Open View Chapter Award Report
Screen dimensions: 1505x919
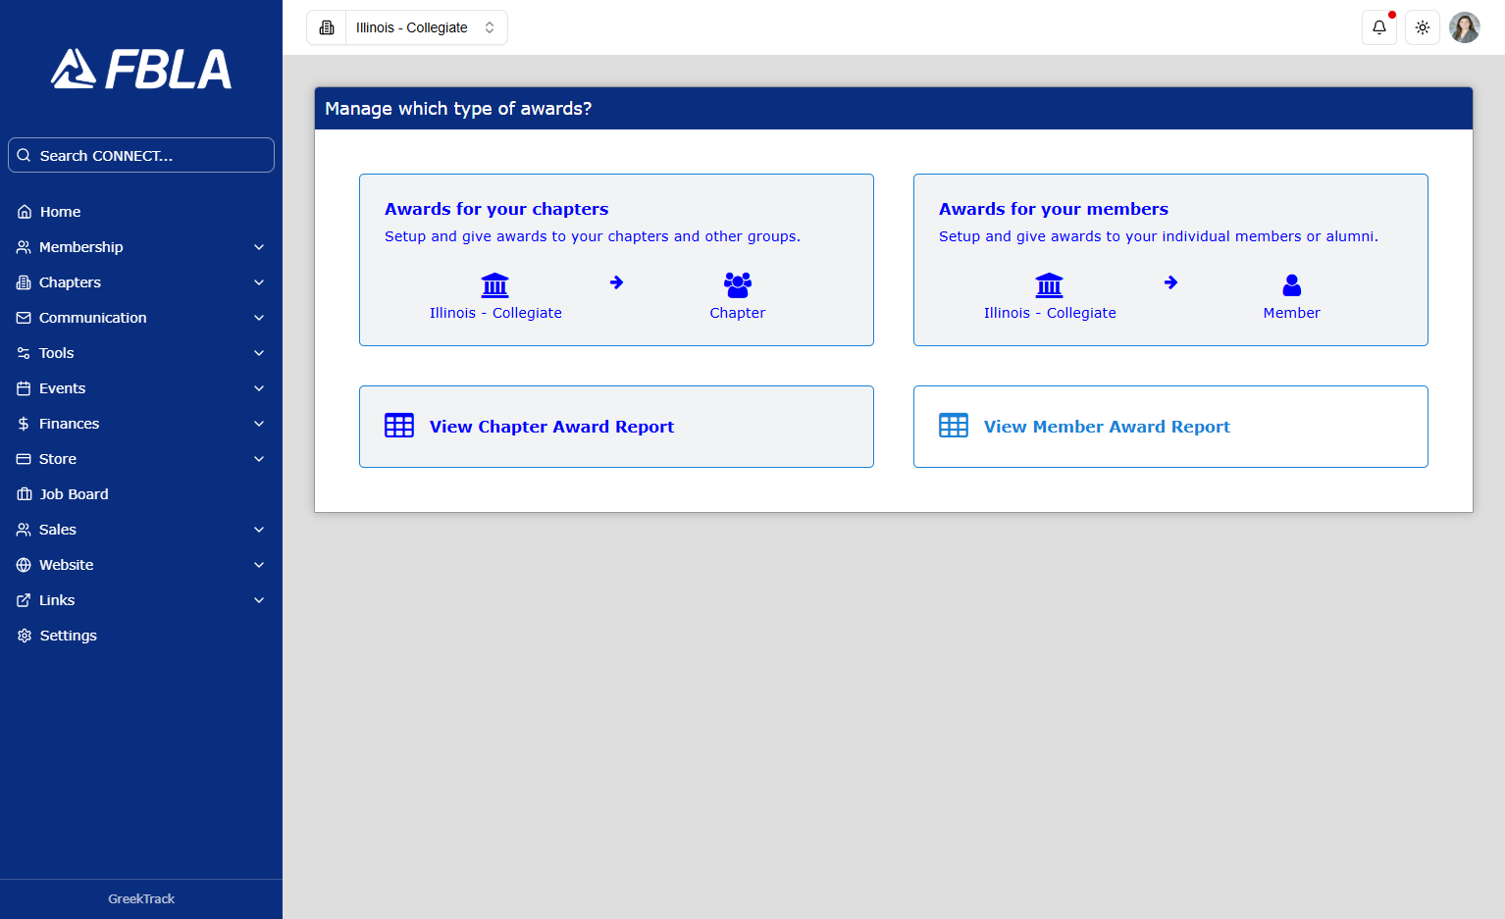pyautogui.click(x=616, y=427)
